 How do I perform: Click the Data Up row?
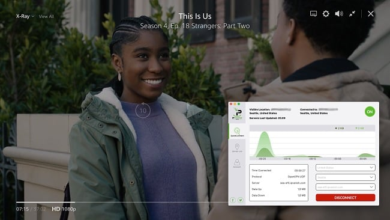(278, 189)
